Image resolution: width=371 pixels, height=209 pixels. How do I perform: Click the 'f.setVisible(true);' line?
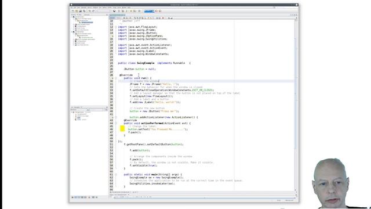[143, 165]
